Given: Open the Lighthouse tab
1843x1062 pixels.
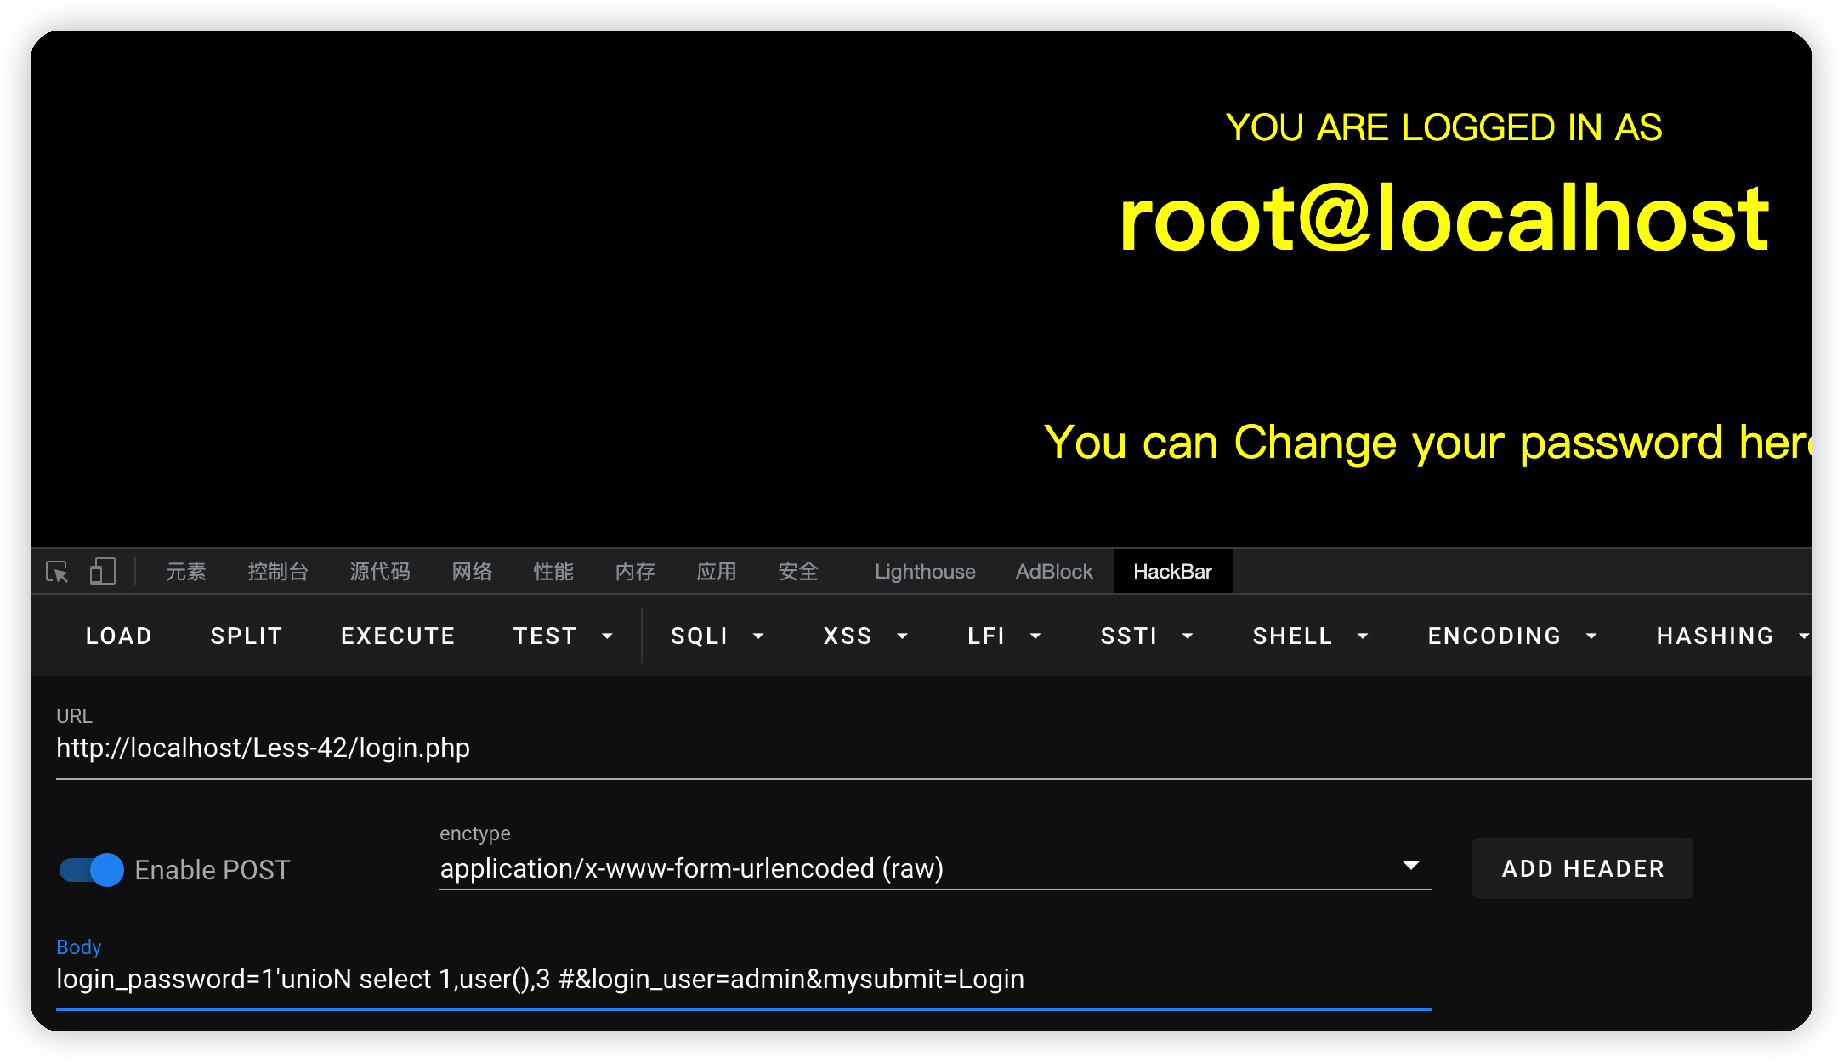Looking at the screenshot, I should (925, 572).
